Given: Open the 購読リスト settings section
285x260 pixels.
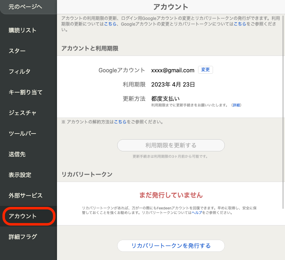Looking at the screenshot, I should point(23,30).
